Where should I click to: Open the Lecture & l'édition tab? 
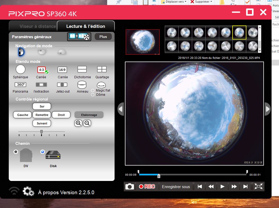point(86,26)
